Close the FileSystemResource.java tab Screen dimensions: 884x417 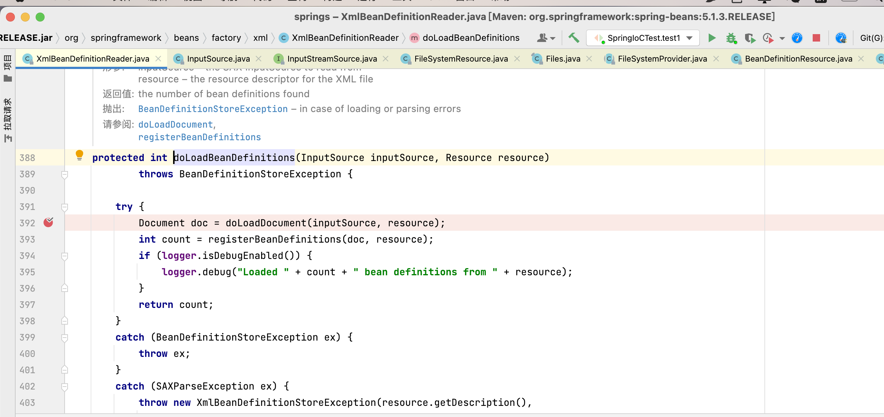point(517,59)
